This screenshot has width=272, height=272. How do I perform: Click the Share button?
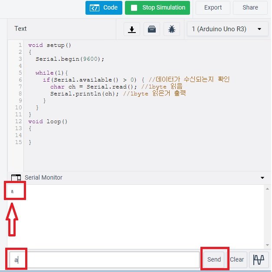pos(250,8)
